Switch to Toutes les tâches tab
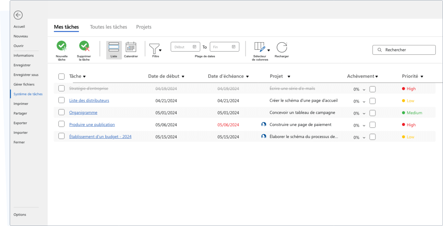The height and width of the screenshot is (226, 443). pyautogui.click(x=109, y=27)
